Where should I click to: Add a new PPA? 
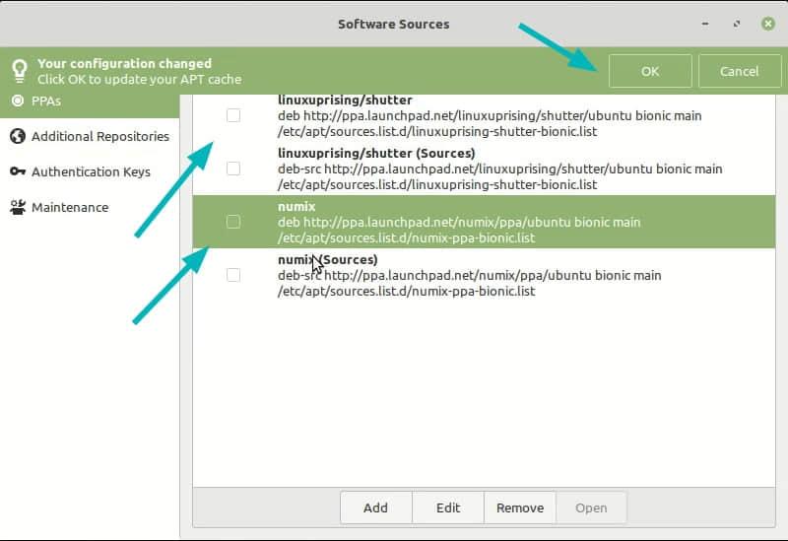click(x=375, y=507)
